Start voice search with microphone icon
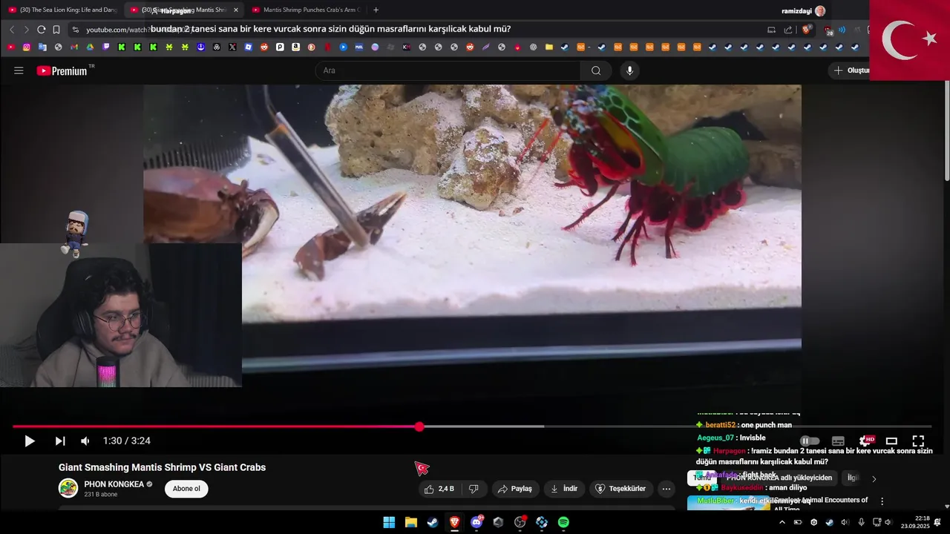This screenshot has height=534, width=950. tap(629, 70)
